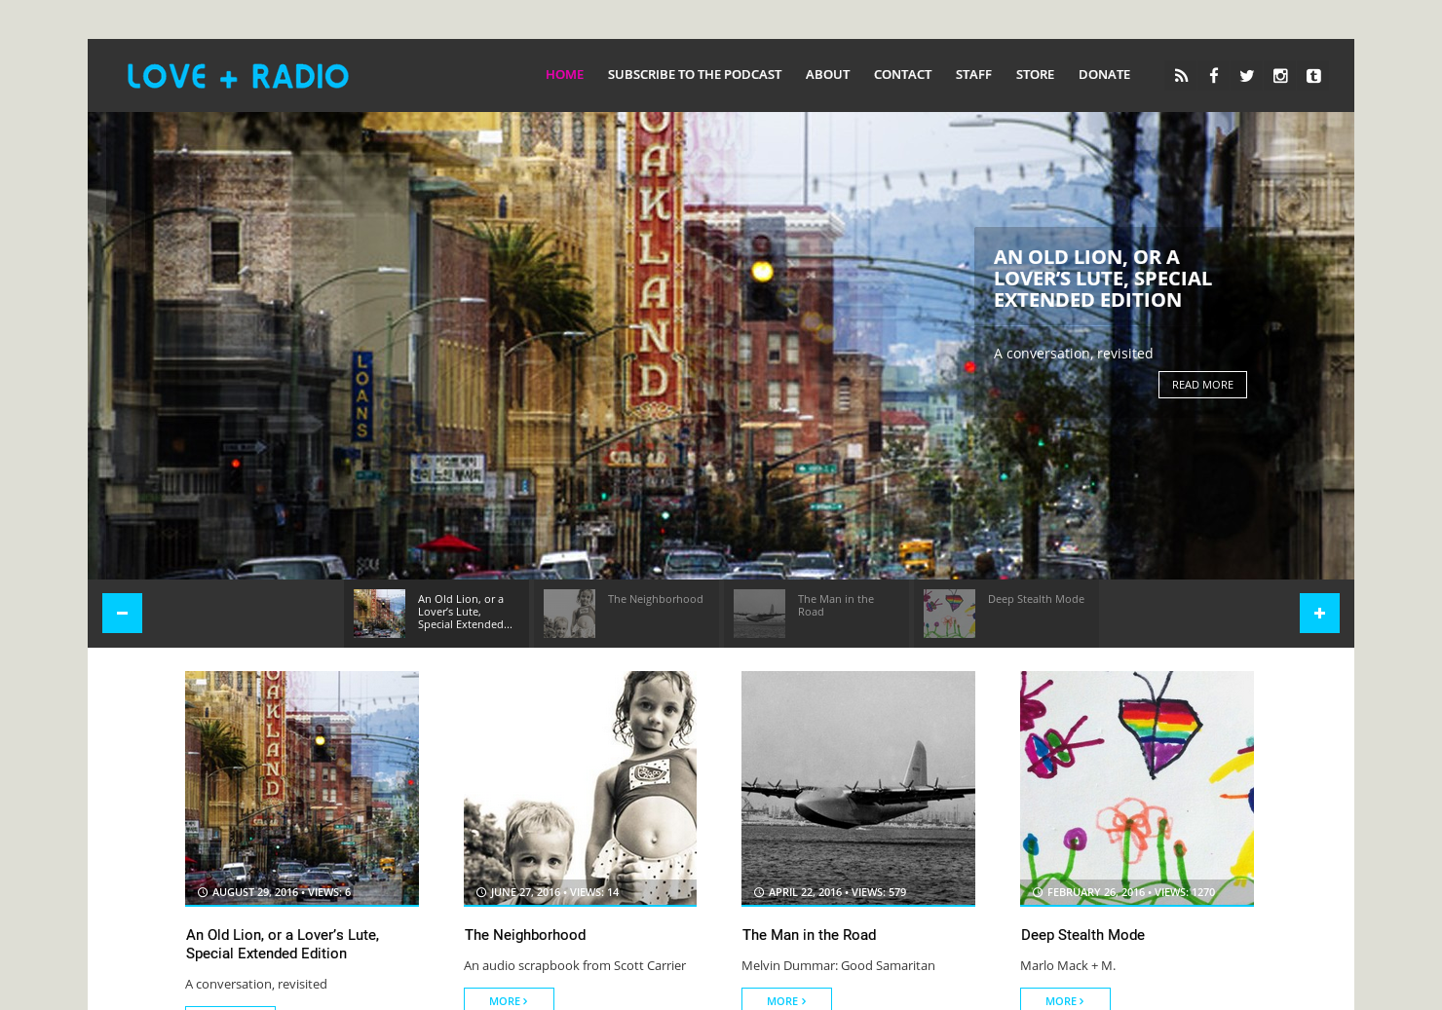Open the Twitter icon
Screen dimensions: 1442x1010
pos(1247,75)
